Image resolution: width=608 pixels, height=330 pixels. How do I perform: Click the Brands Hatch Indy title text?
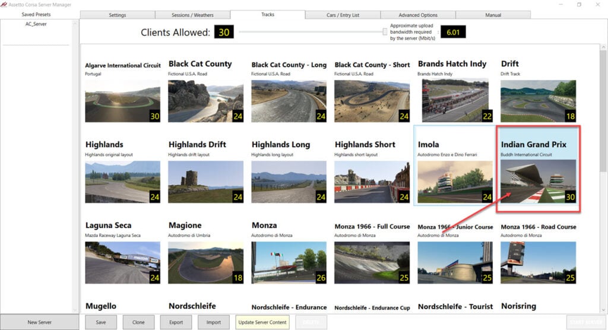[x=452, y=64]
